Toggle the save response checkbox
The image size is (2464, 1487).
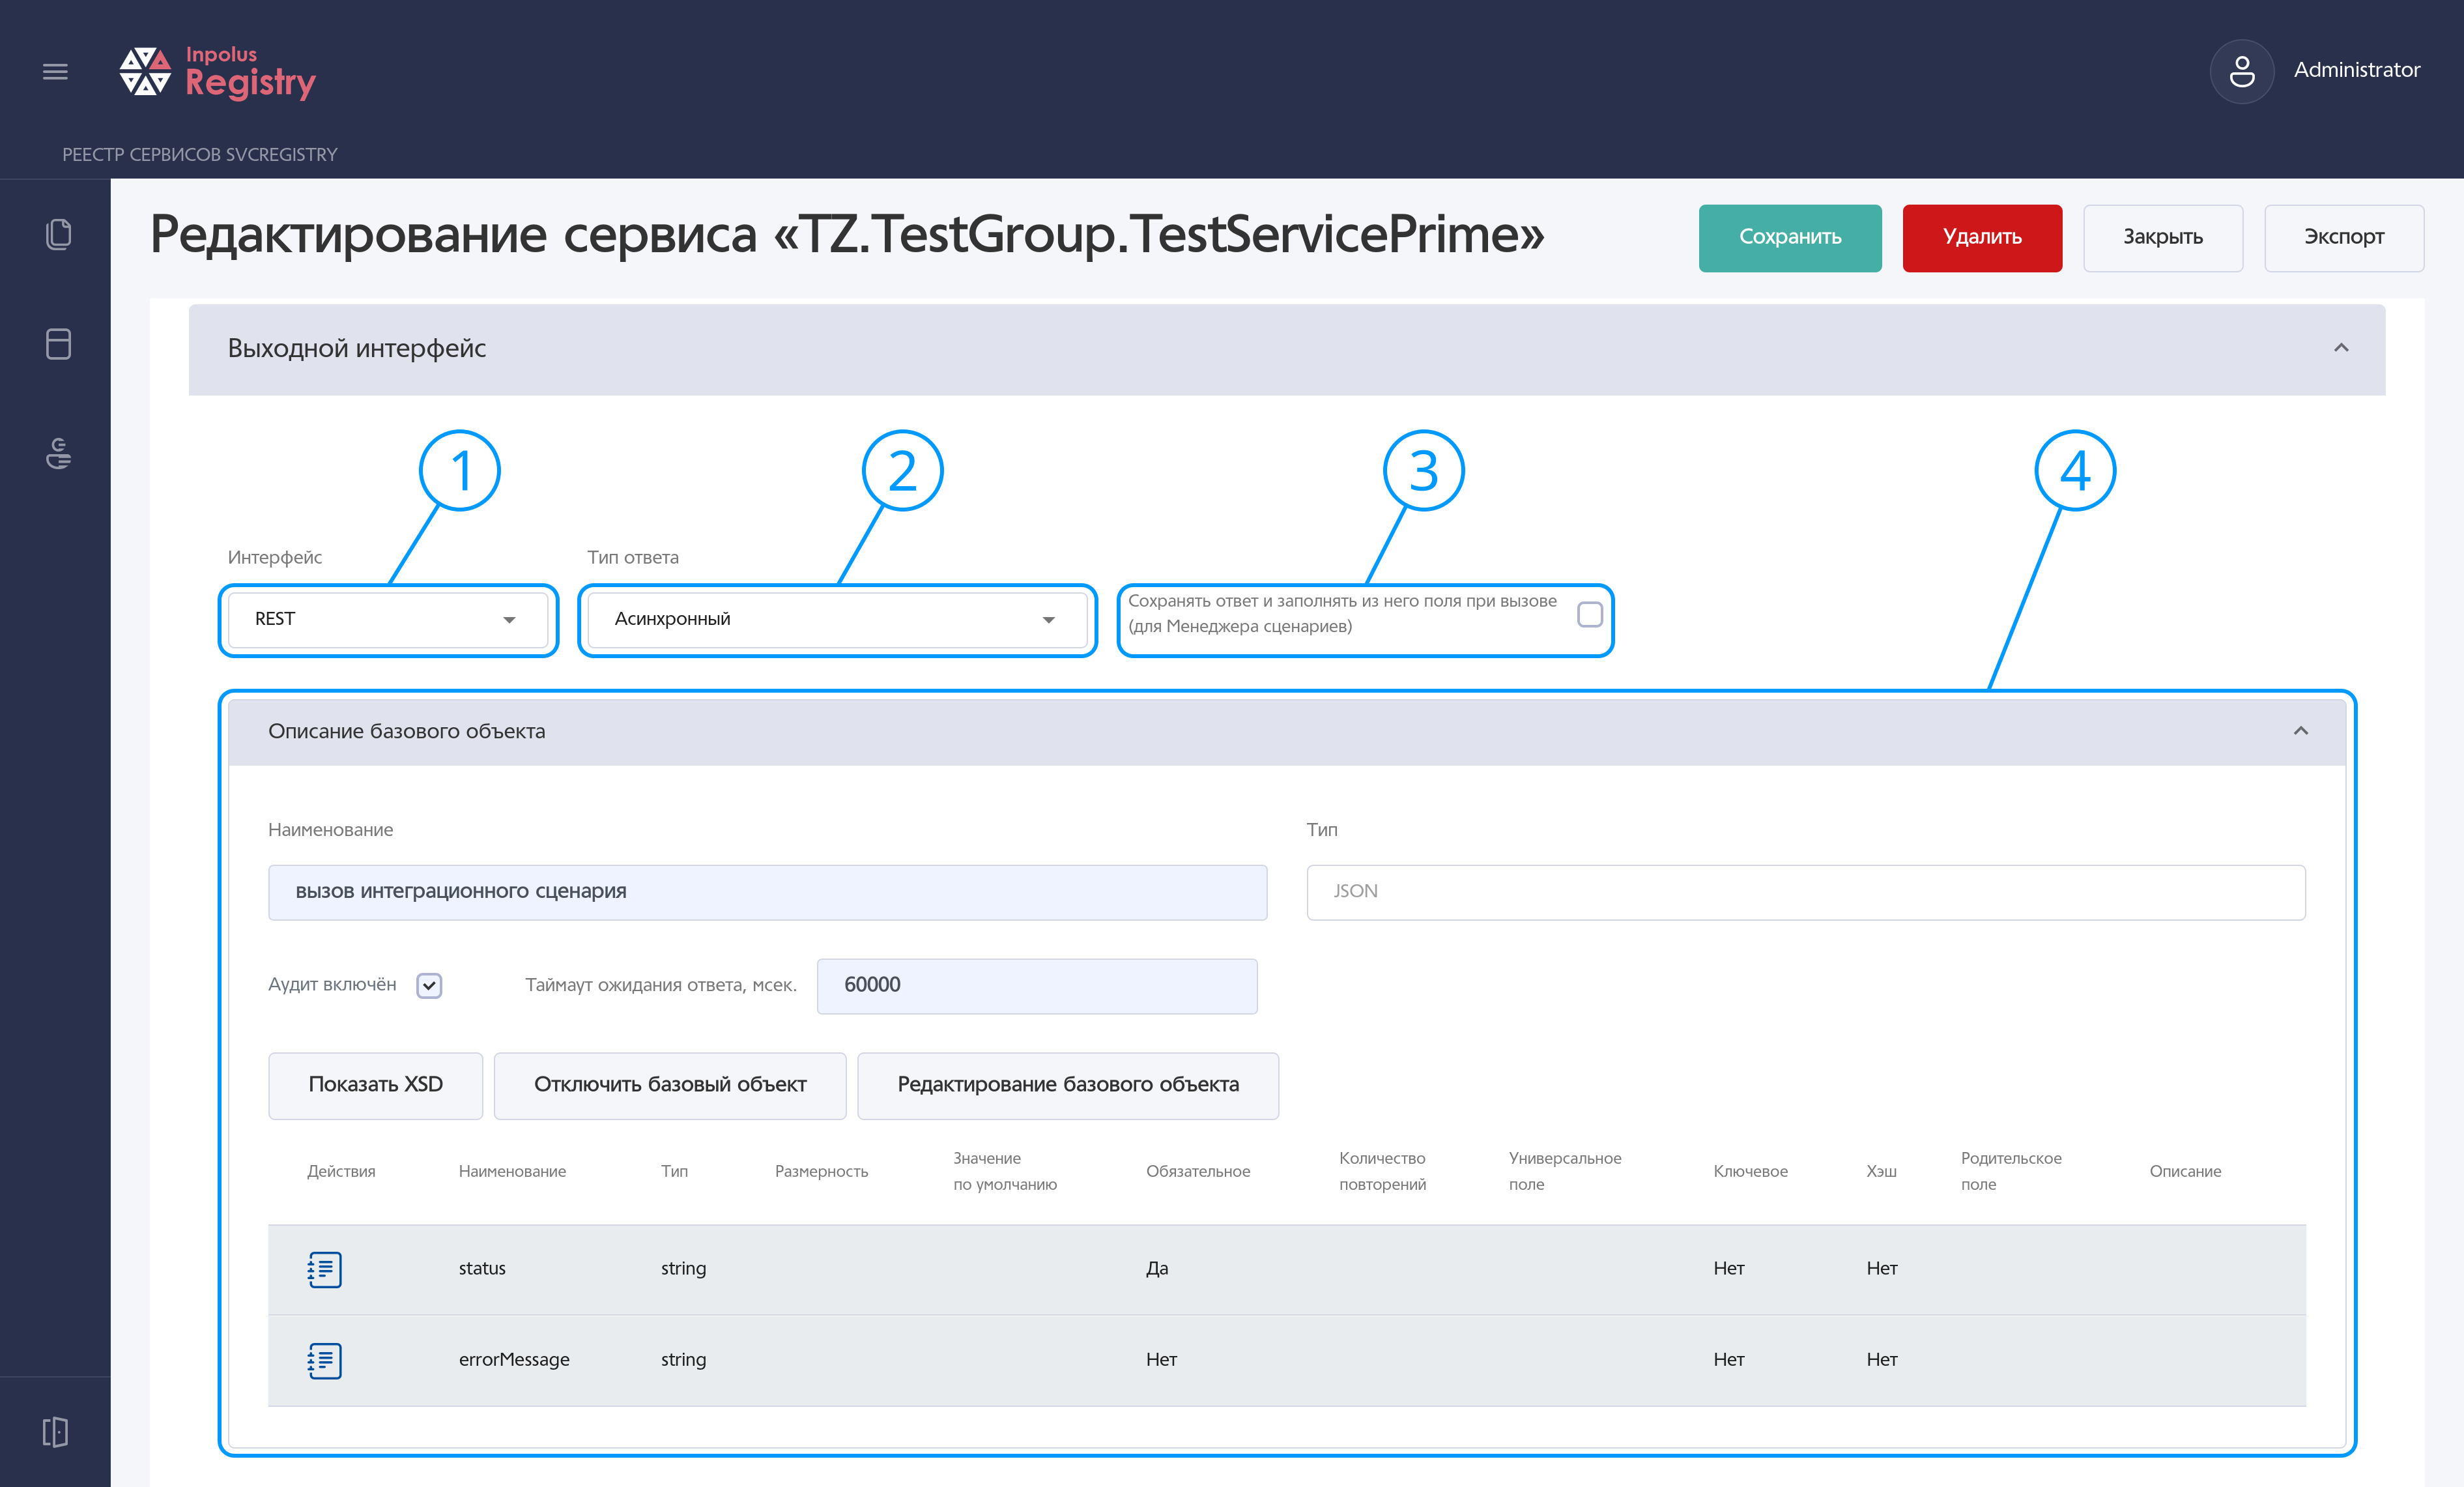[1589, 614]
